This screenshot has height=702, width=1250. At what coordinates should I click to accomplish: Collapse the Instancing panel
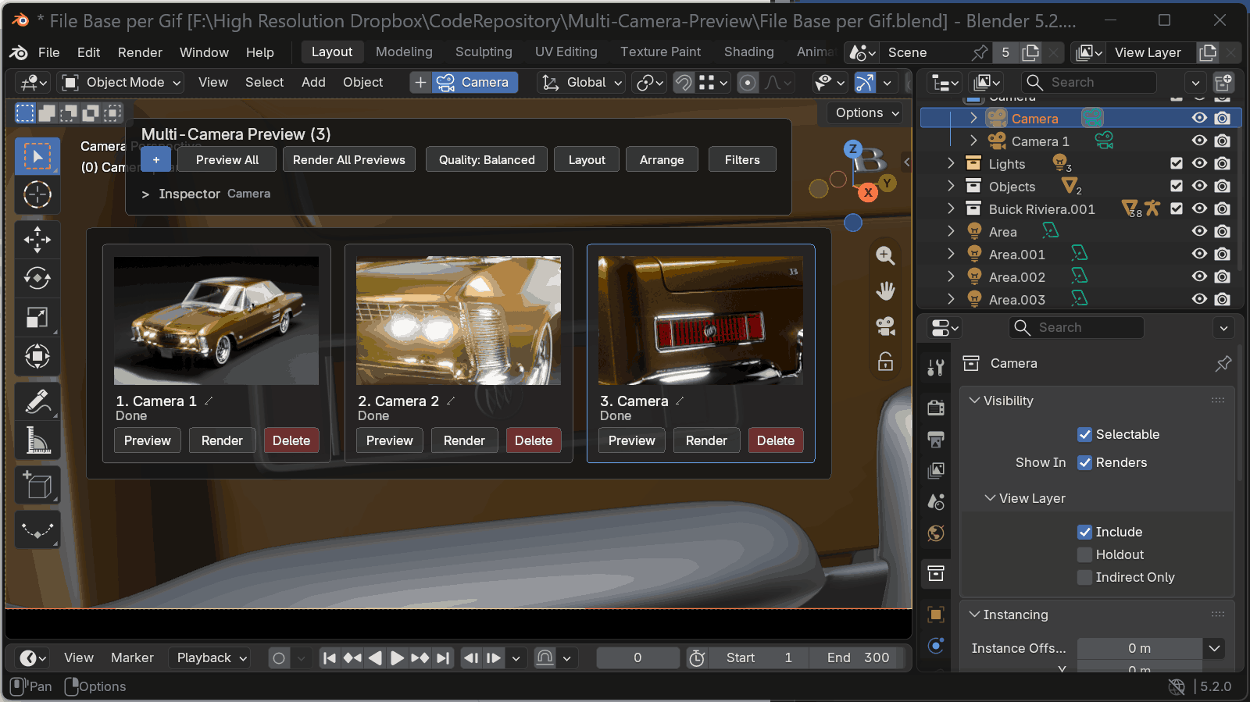tap(974, 615)
